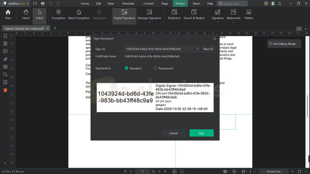The width and height of the screenshot is (310, 174).
Task: Click the red gift icon in the sidebar
Action: [5, 90]
